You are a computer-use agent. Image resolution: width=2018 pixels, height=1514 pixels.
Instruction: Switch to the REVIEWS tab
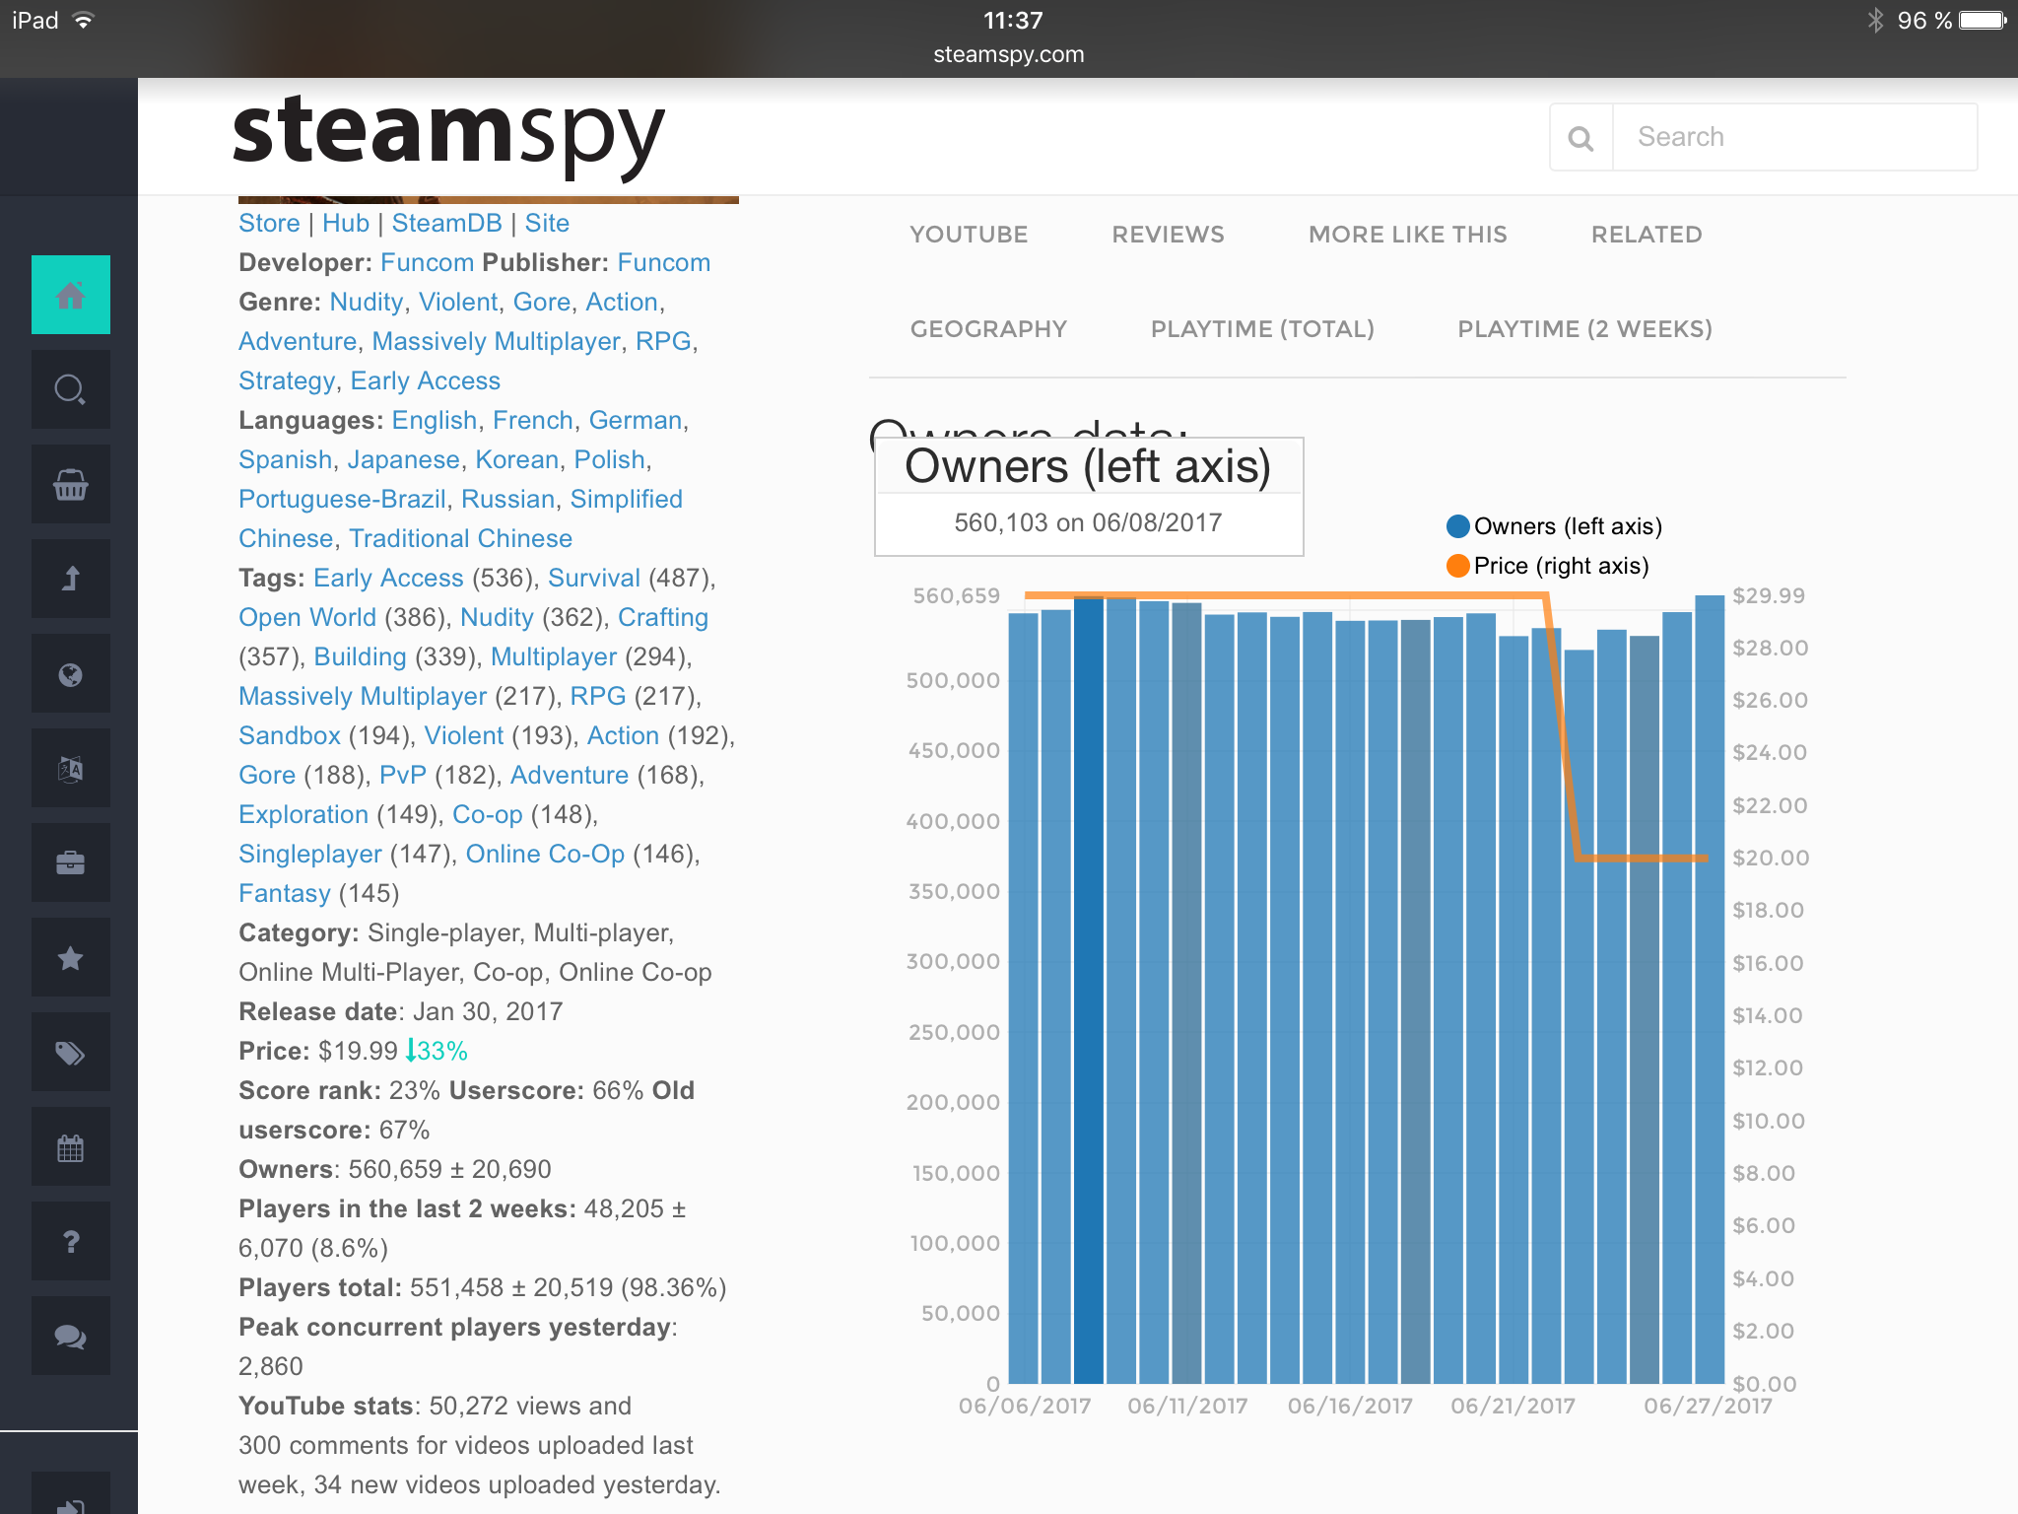click(1169, 235)
